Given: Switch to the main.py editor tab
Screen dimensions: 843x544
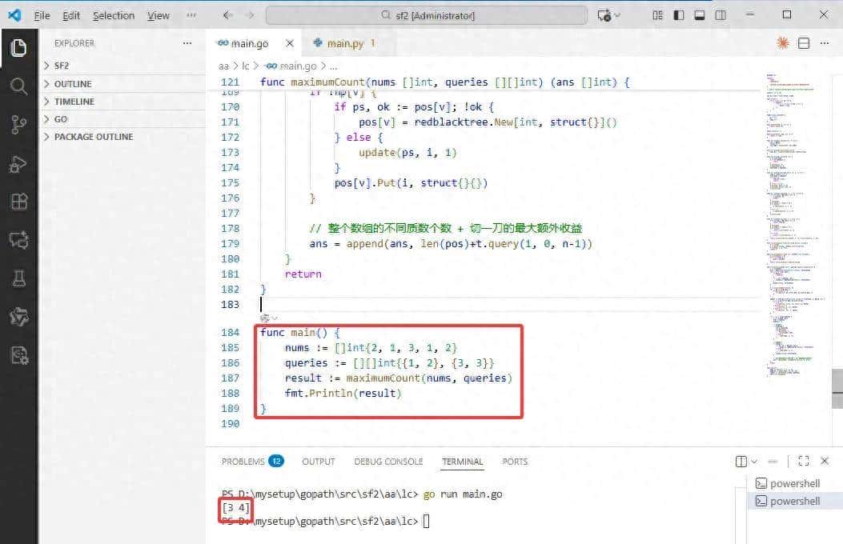Looking at the screenshot, I should (x=343, y=43).
